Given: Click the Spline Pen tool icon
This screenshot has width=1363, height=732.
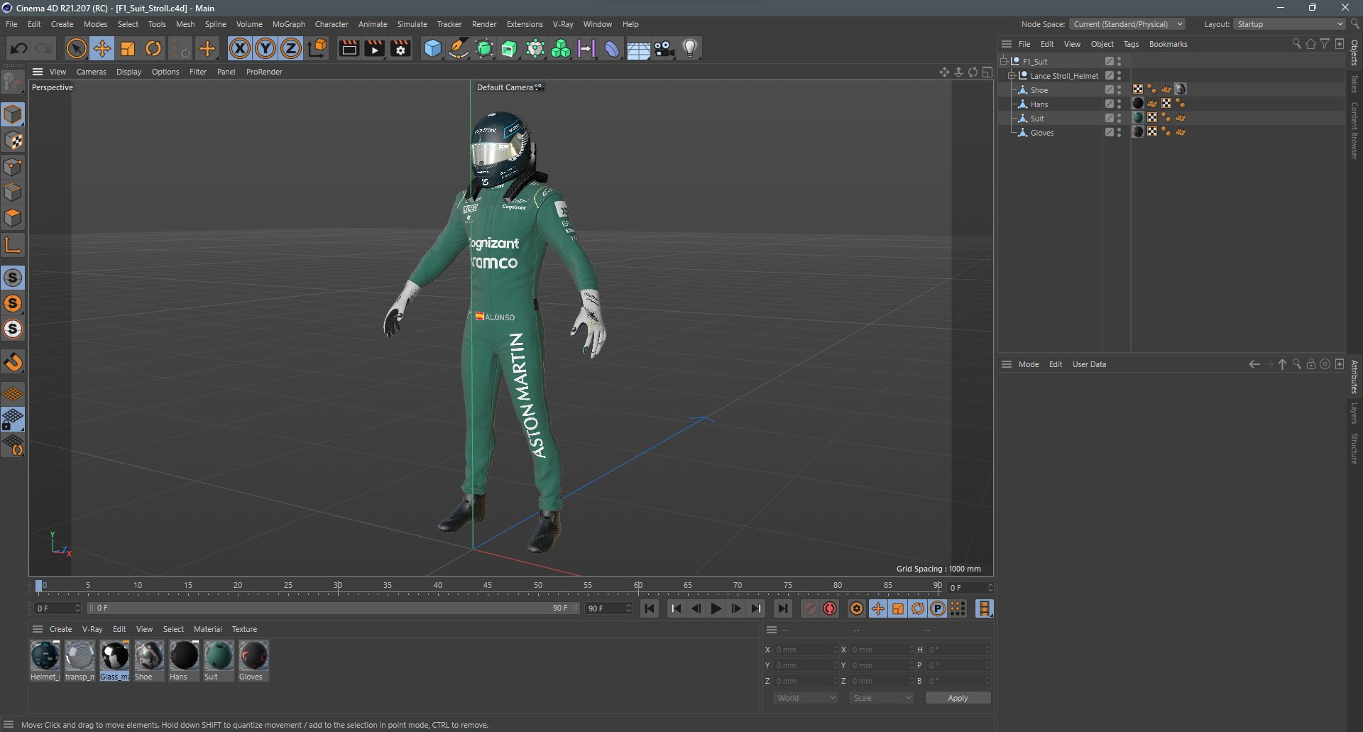Looking at the screenshot, I should (459, 48).
